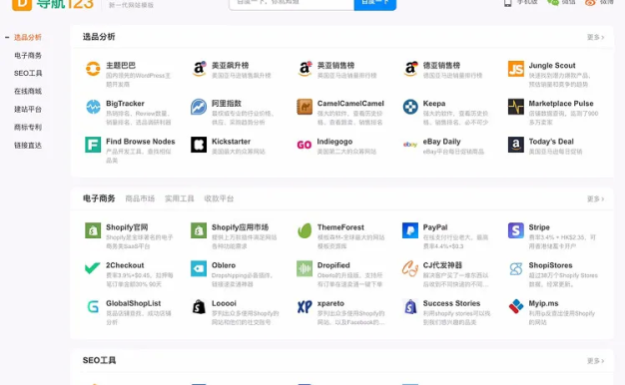Select 商标专利 in the sidebar
The height and width of the screenshot is (385, 625).
click(x=28, y=128)
